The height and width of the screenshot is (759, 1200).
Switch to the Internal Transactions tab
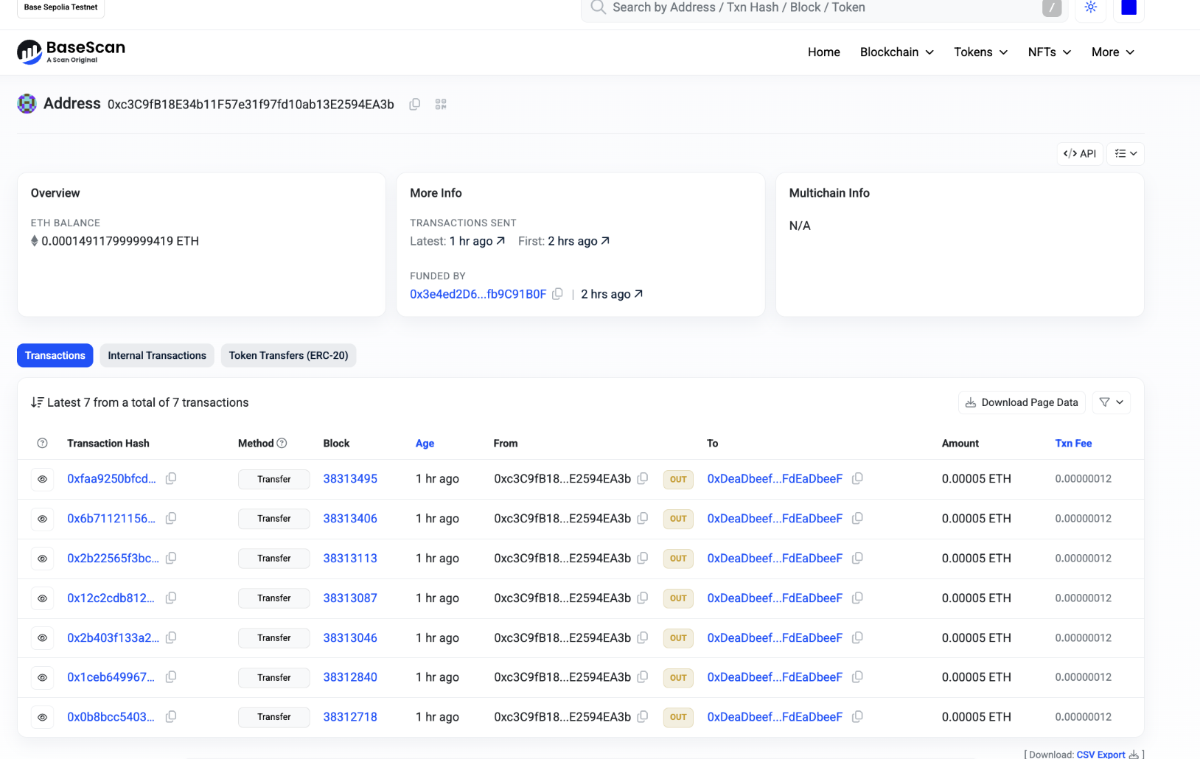coord(156,355)
